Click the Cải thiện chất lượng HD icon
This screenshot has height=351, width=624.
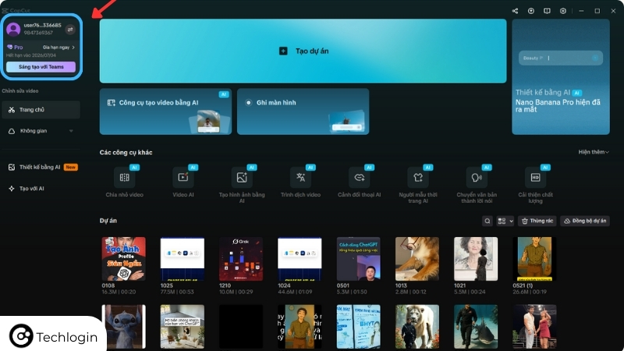(x=535, y=178)
